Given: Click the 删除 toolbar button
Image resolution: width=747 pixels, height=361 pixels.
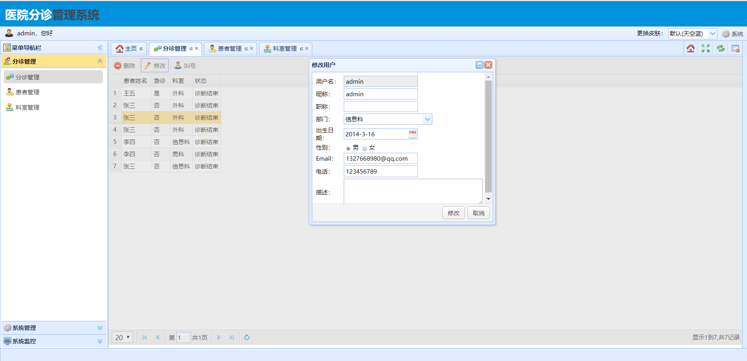Looking at the screenshot, I should click(124, 66).
